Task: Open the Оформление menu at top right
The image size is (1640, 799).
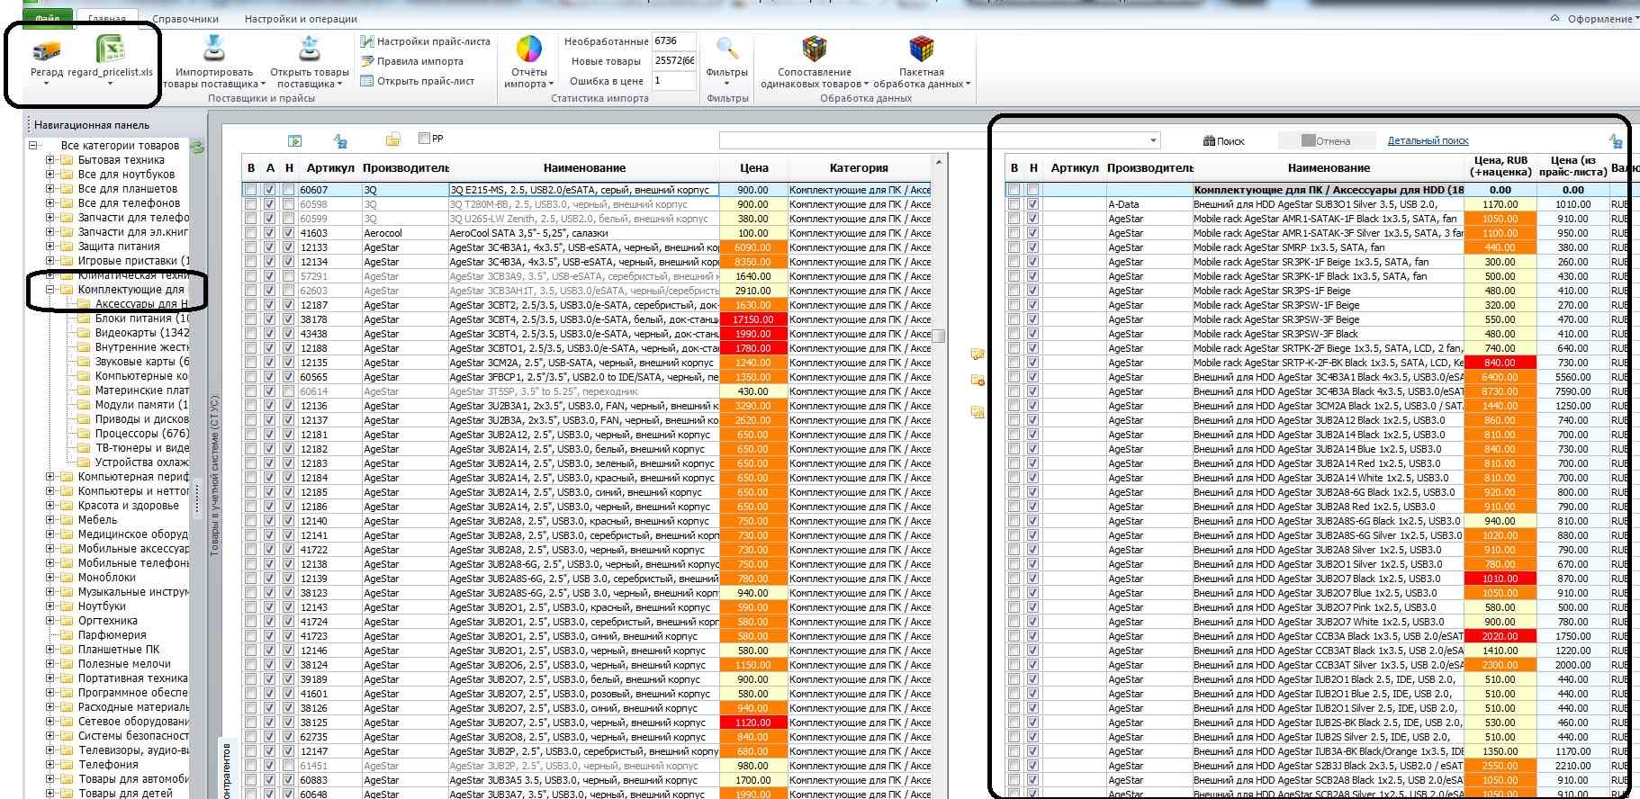Action: 1603,18
